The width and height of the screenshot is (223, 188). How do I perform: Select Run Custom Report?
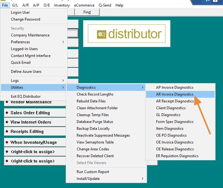coord(106,172)
